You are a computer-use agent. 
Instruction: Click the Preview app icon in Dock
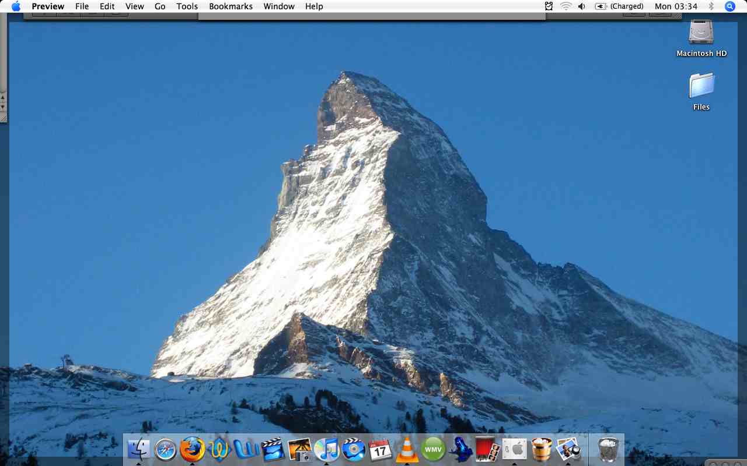pyautogui.click(x=568, y=449)
